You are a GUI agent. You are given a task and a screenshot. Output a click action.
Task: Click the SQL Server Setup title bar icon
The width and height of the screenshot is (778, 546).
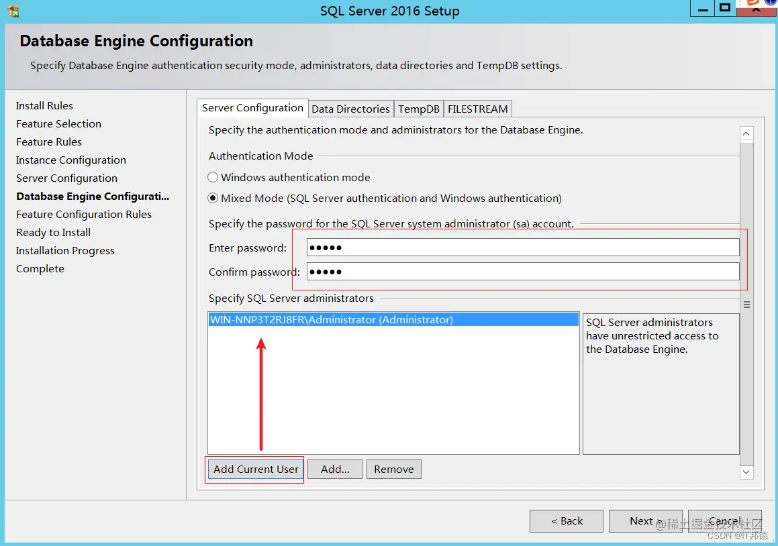(14, 11)
